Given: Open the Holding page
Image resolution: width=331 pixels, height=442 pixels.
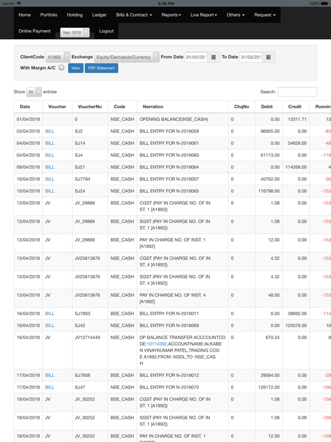Looking at the screenshot, I should click(75, 15).
